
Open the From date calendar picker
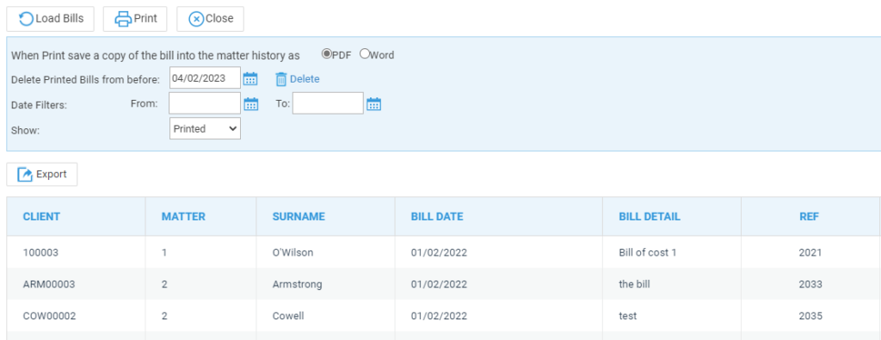click(250, 104)
